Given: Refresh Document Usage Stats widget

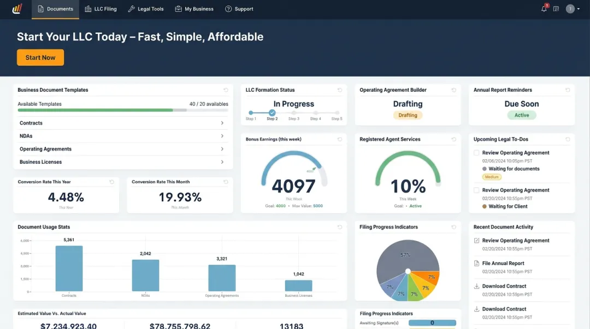Looking at the screenshot, I should click(340, 227).
